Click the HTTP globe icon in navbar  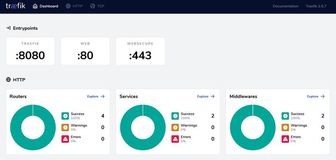[68, 6]
